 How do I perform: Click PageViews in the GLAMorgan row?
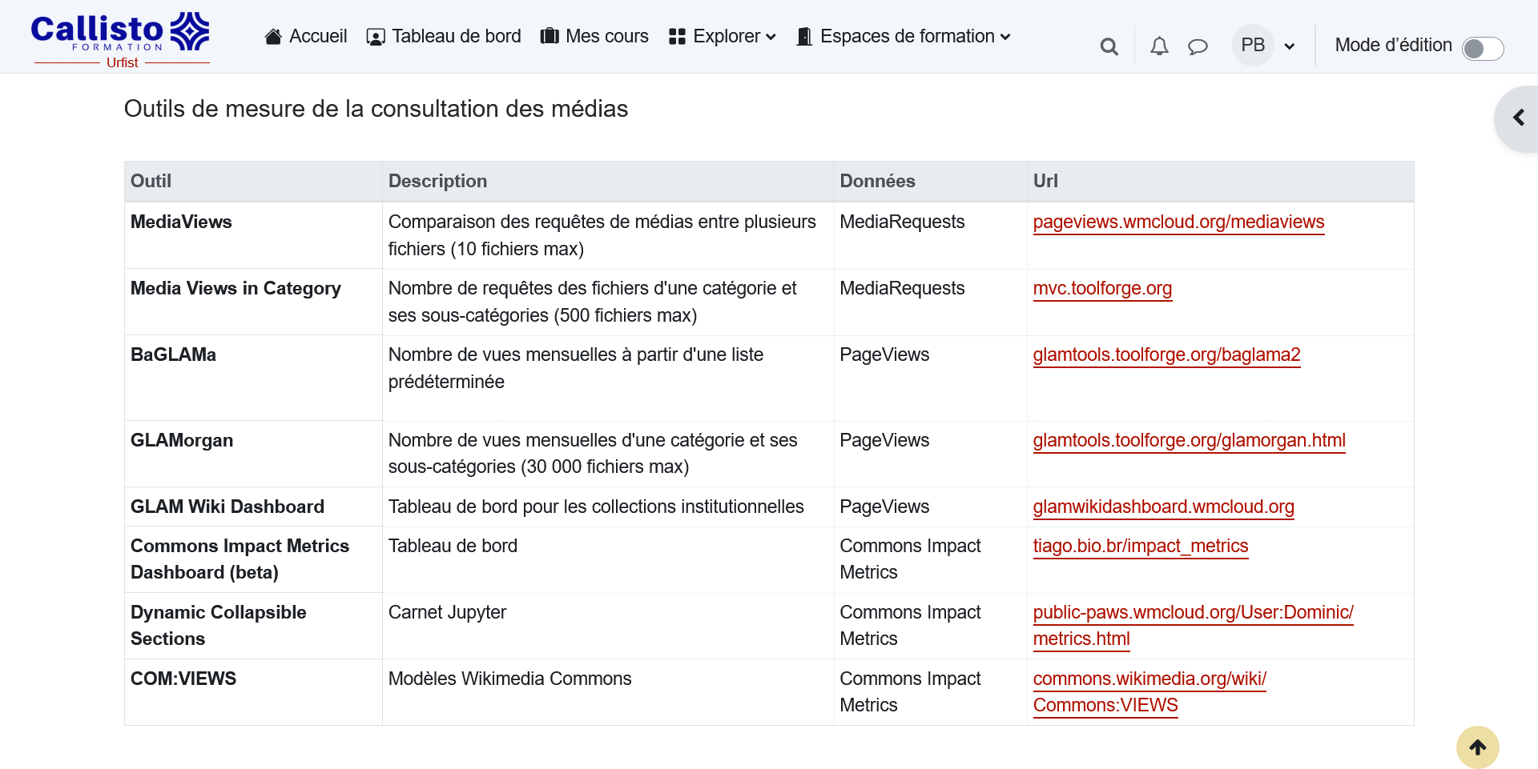[x=884, y=441]
